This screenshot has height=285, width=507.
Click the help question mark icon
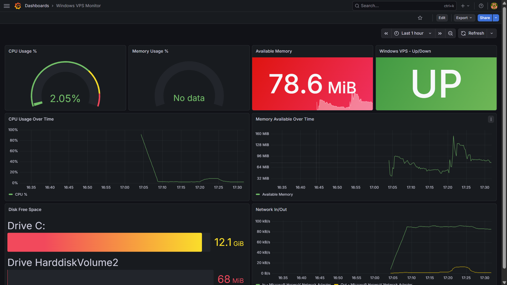481,6
